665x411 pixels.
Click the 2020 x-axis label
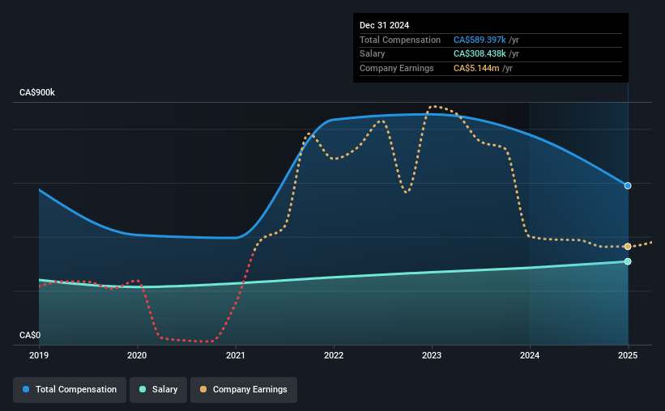pos(137,355)
